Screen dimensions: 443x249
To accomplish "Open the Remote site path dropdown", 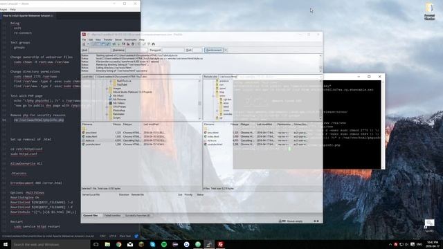I will click(320, 77).
